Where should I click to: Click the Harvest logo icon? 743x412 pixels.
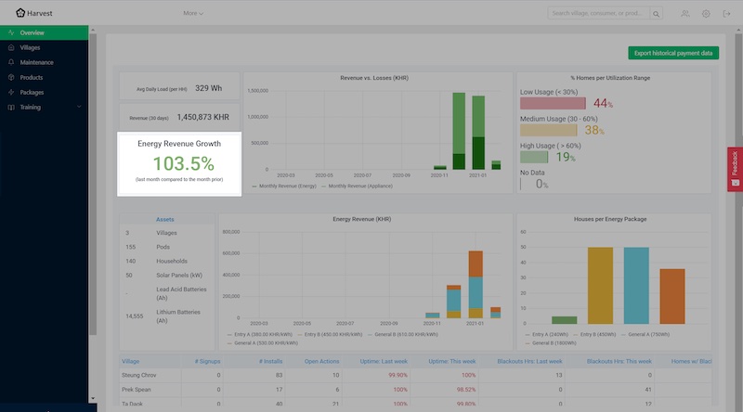[20, 13]
